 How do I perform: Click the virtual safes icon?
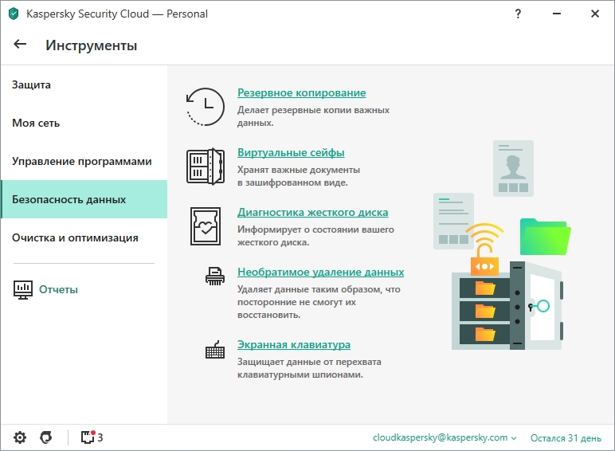(x=206, y=167)
